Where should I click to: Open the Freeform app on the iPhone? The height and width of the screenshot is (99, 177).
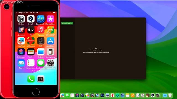click(21, 41)
